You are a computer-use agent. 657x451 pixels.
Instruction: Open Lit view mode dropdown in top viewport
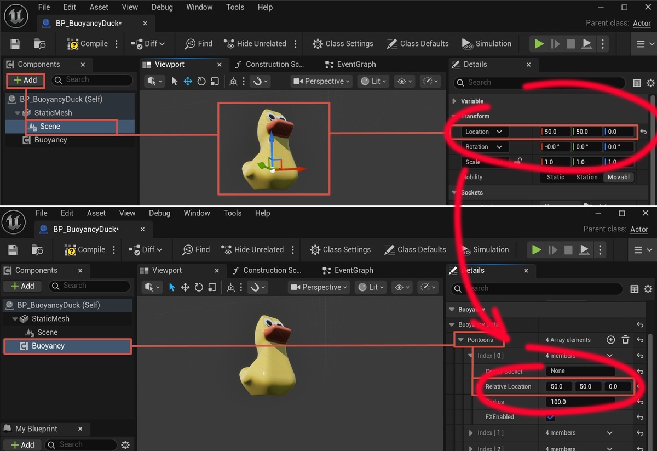coord(373,81)
